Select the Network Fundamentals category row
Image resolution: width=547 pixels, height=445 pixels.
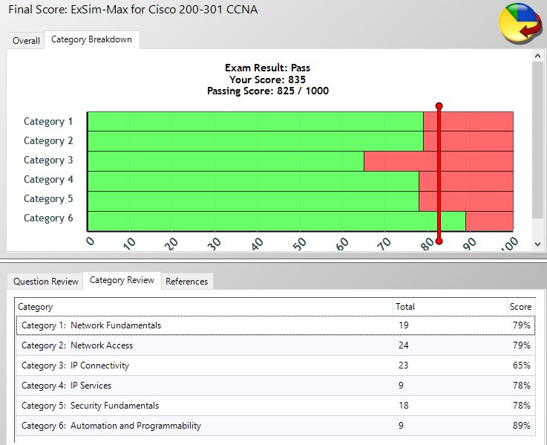275,325
